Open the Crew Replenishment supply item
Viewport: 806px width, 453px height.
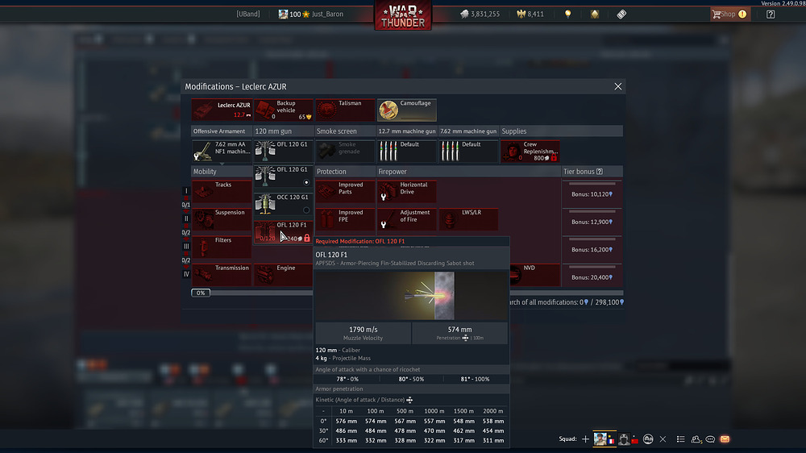[530, 151]
